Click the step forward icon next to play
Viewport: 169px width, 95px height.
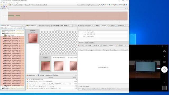(x=112, y=5)
